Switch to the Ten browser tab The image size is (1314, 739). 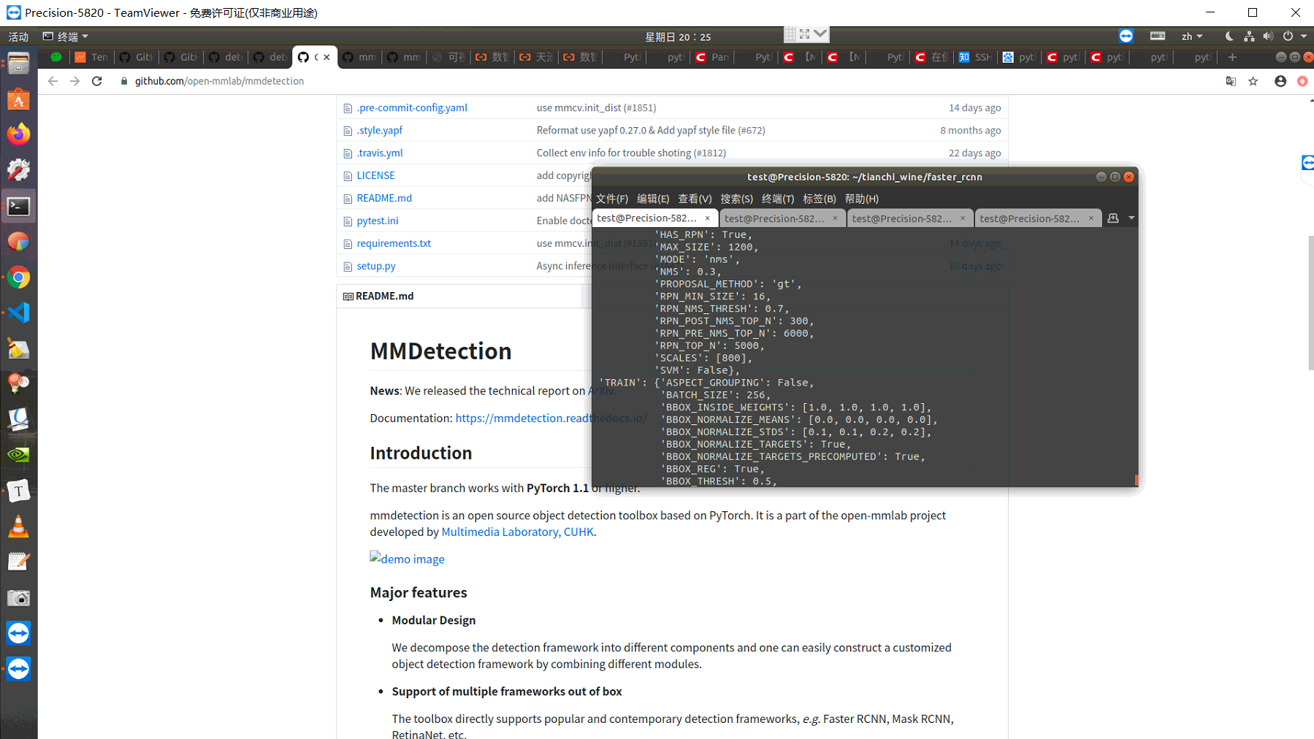coord(91,57)
